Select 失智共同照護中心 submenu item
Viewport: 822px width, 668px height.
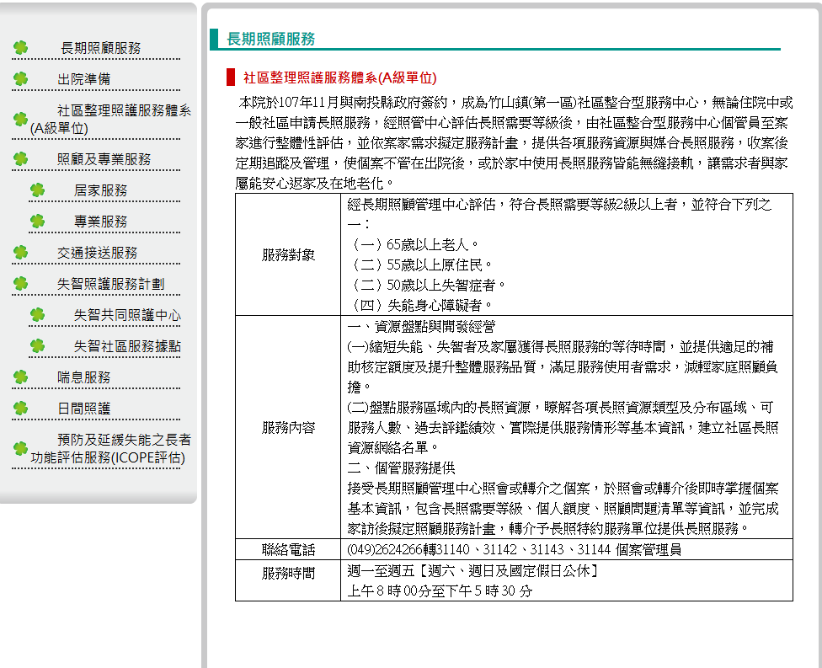pos(127,315)
